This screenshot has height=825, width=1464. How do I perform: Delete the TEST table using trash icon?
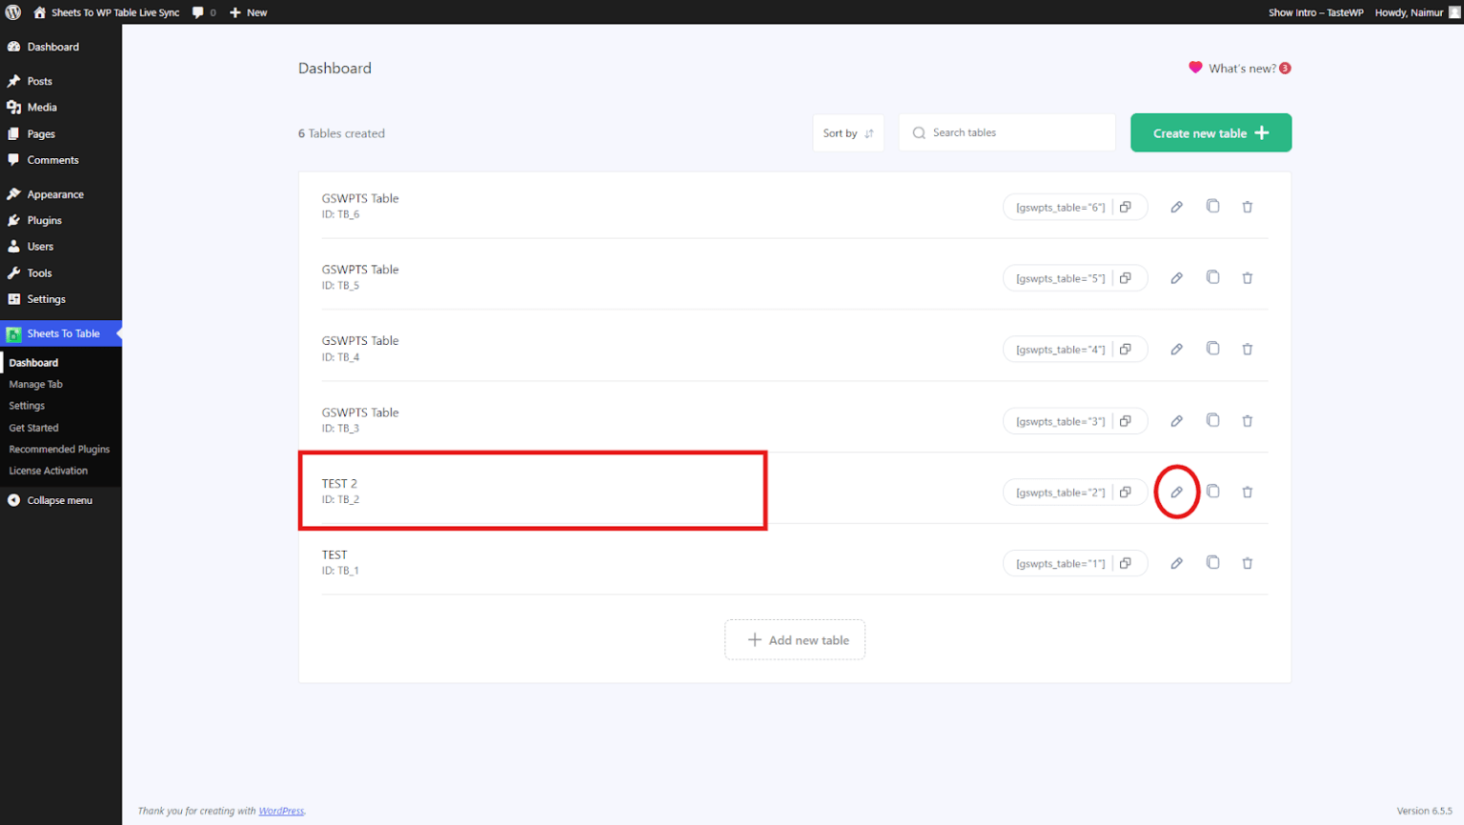pos(1247,563)
